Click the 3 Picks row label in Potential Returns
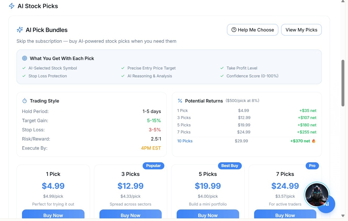This screenshot has width=348, height=221. click(184, 118)
